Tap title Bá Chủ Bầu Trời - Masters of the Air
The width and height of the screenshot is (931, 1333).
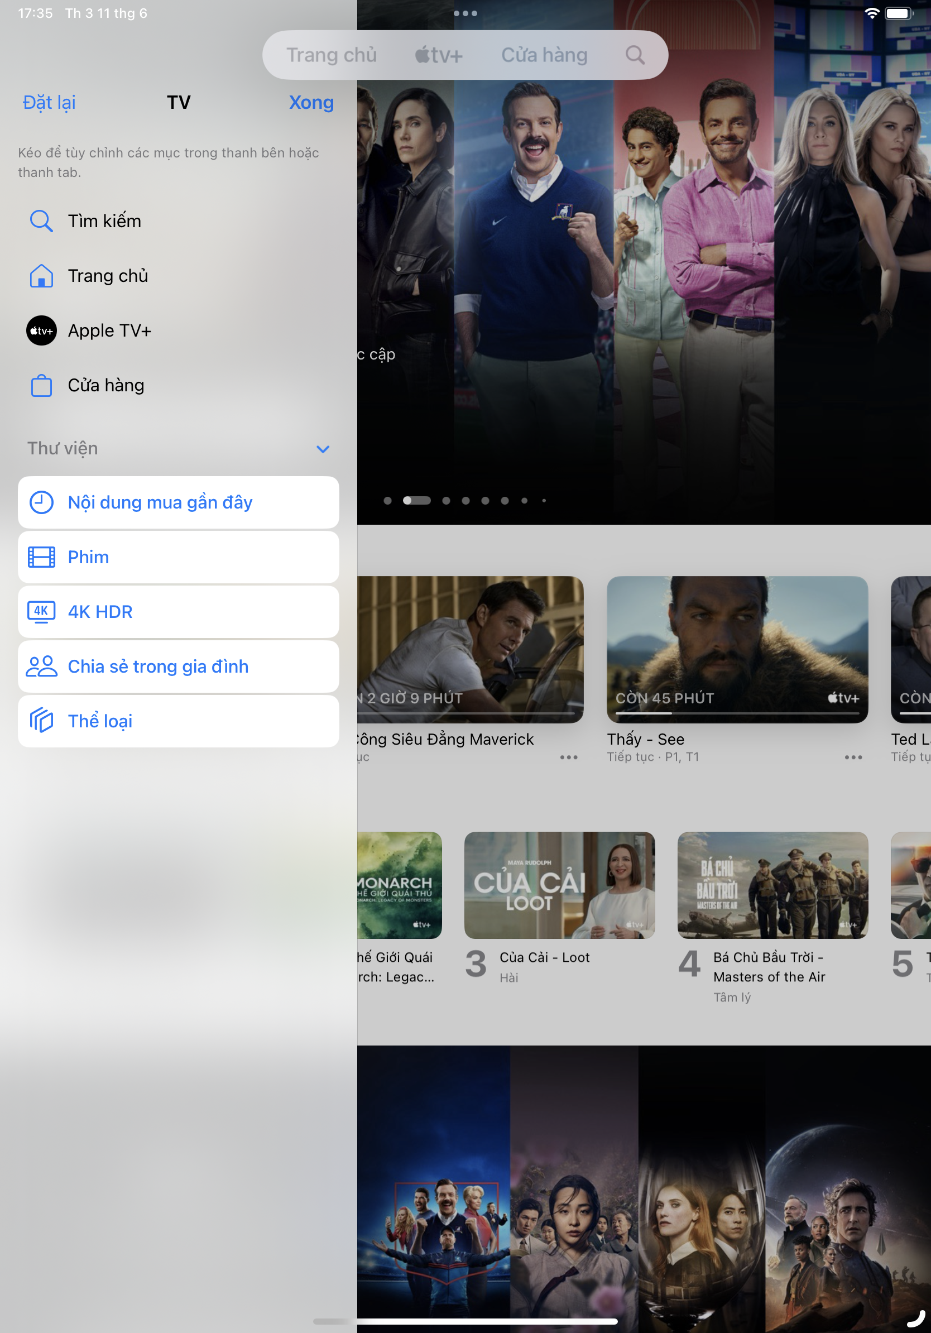coord(769,967)
